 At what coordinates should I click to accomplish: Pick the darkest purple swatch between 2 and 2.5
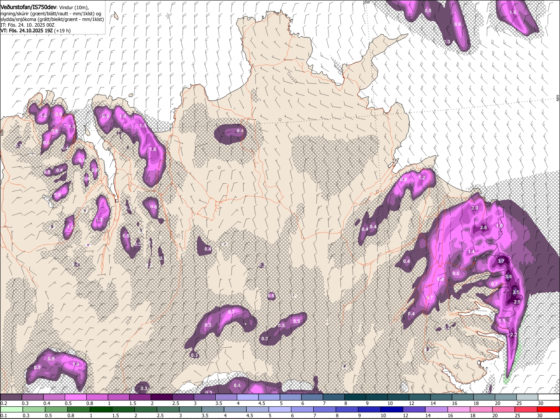point(161,397)
